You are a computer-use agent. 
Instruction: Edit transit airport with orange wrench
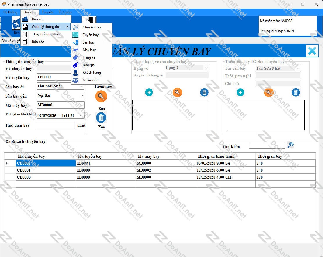click(269, 92)
